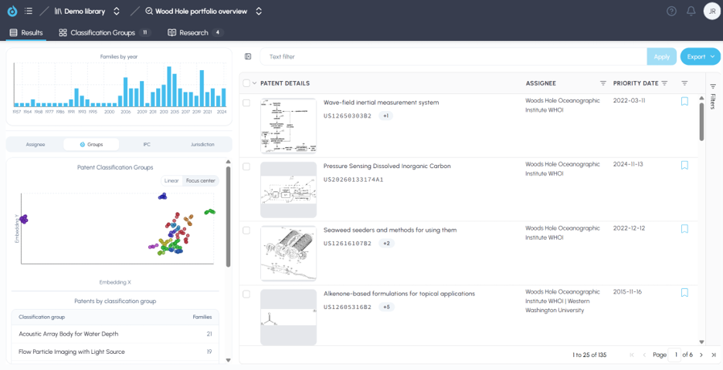Click the Text filter input field

click(453, 56)
